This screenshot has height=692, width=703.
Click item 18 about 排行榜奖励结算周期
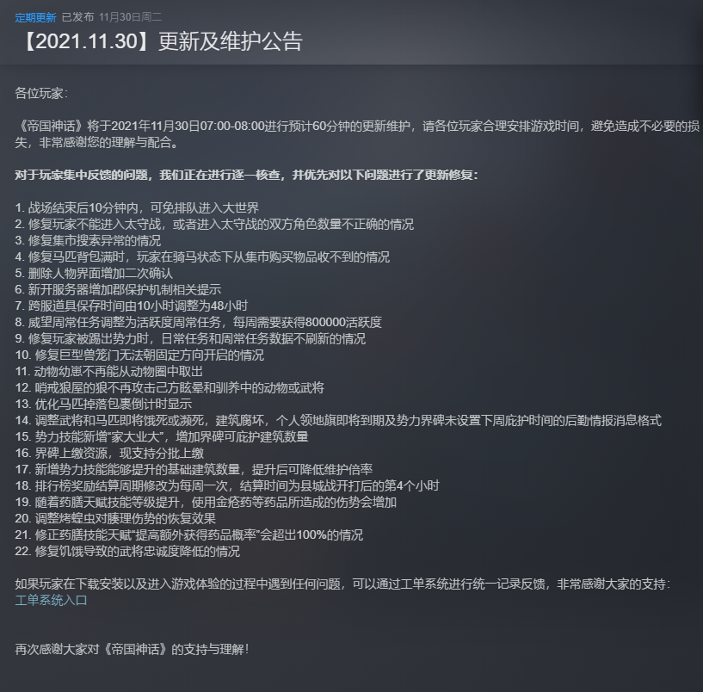(x=227, y=485)
